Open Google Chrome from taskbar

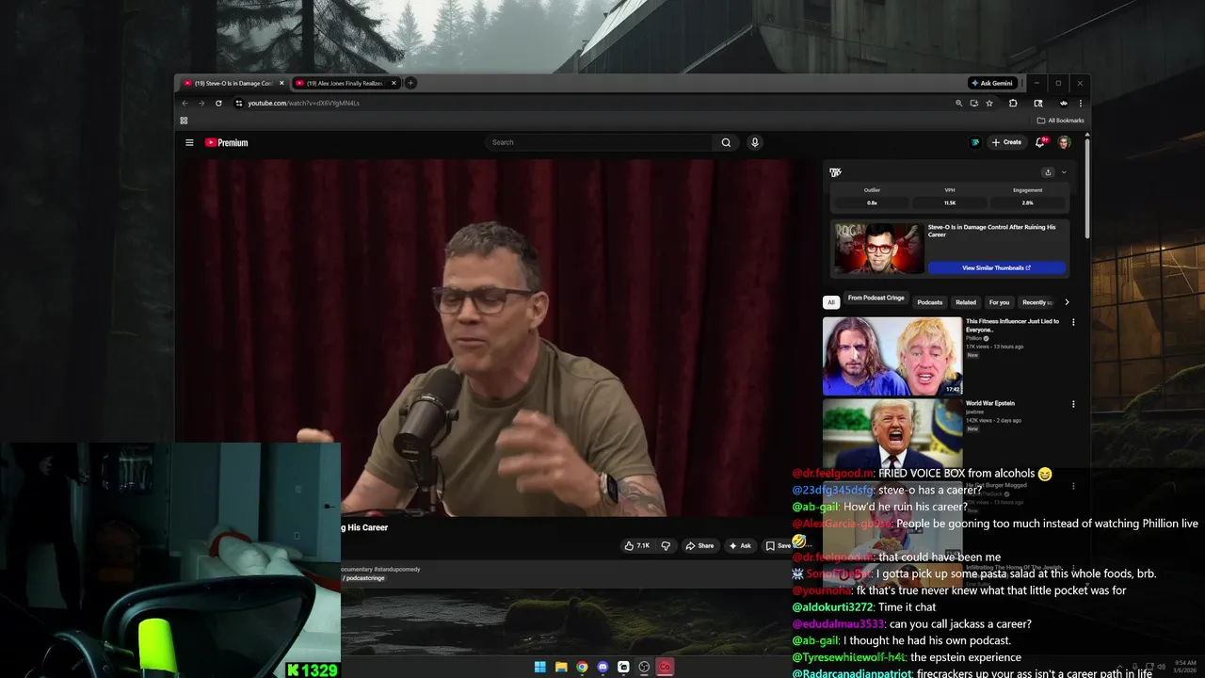tap(582, 667)
